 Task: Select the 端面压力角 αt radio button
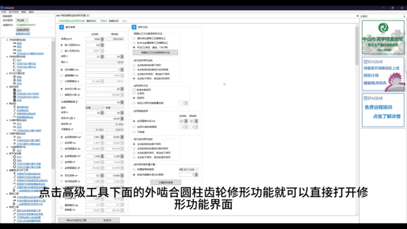click(x=62, y=95)
